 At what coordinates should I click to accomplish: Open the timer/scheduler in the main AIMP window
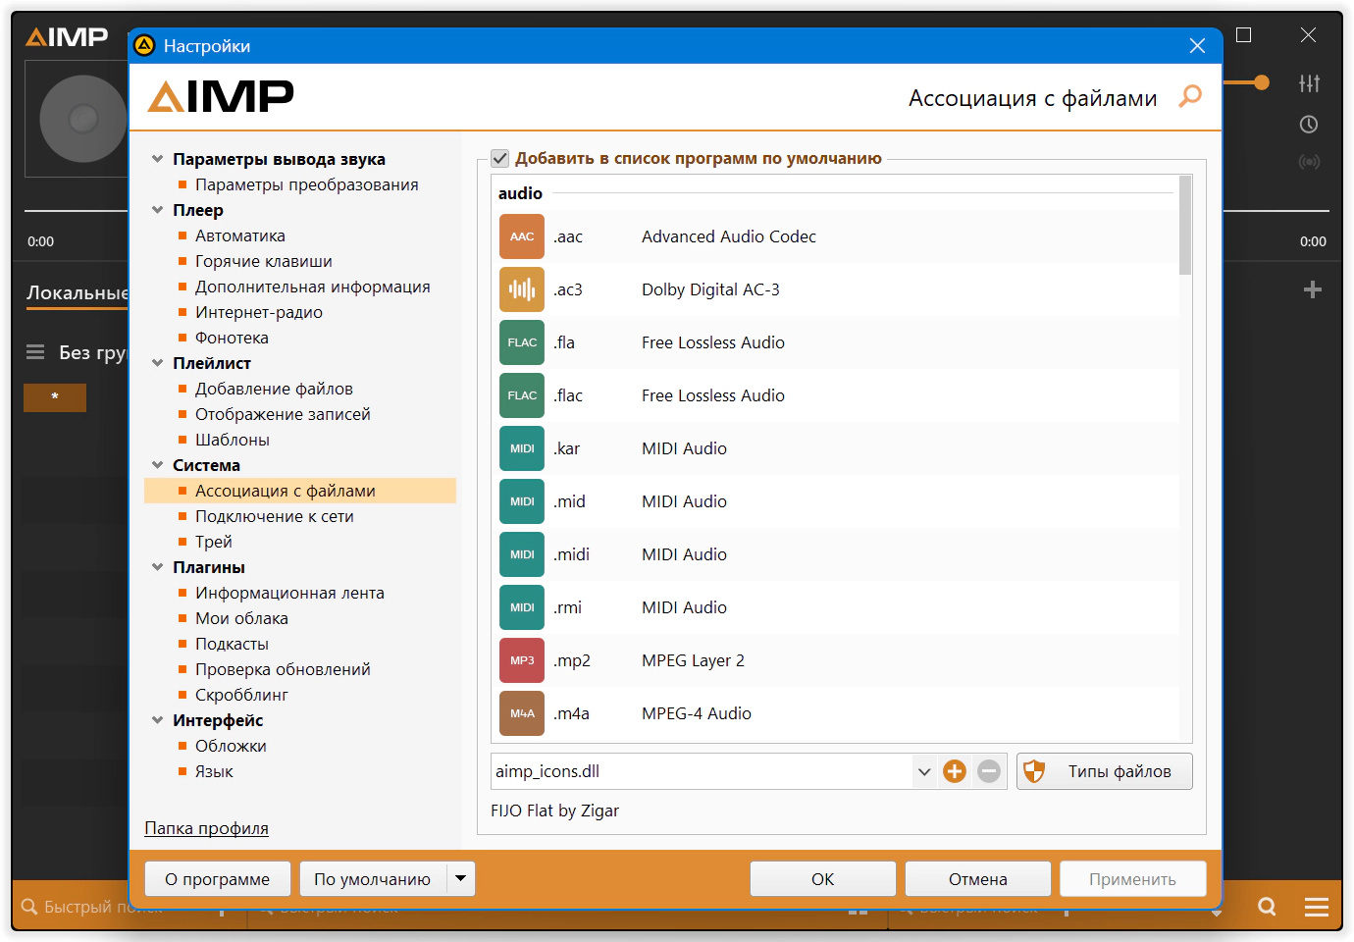(1309, 125)
